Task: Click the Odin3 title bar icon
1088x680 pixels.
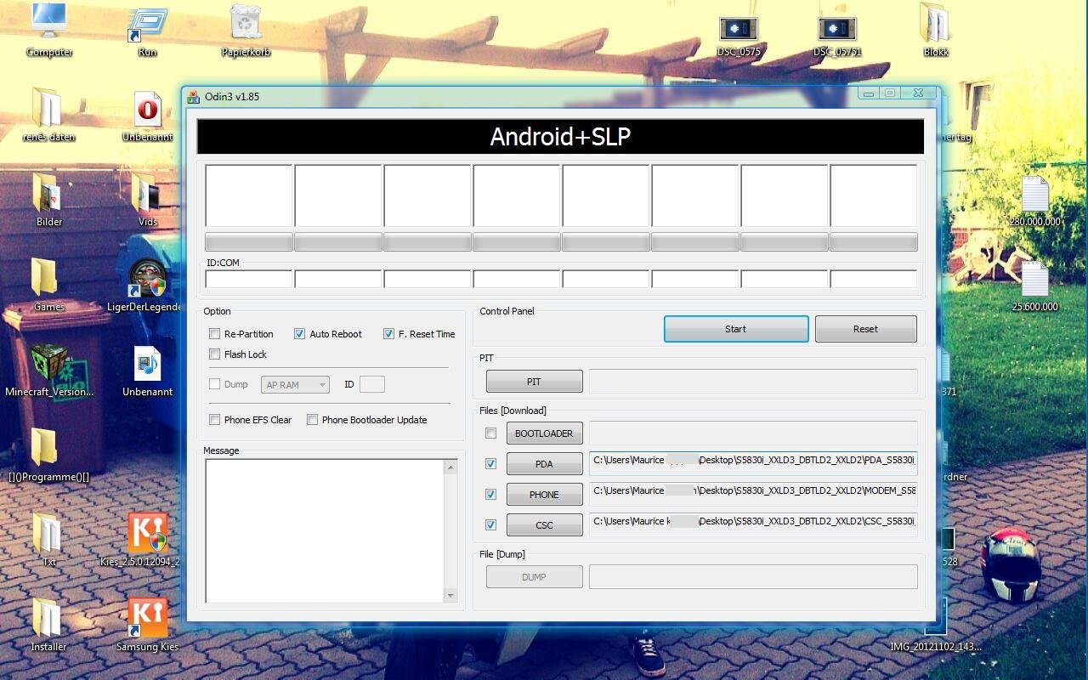Action: (193, 96)
